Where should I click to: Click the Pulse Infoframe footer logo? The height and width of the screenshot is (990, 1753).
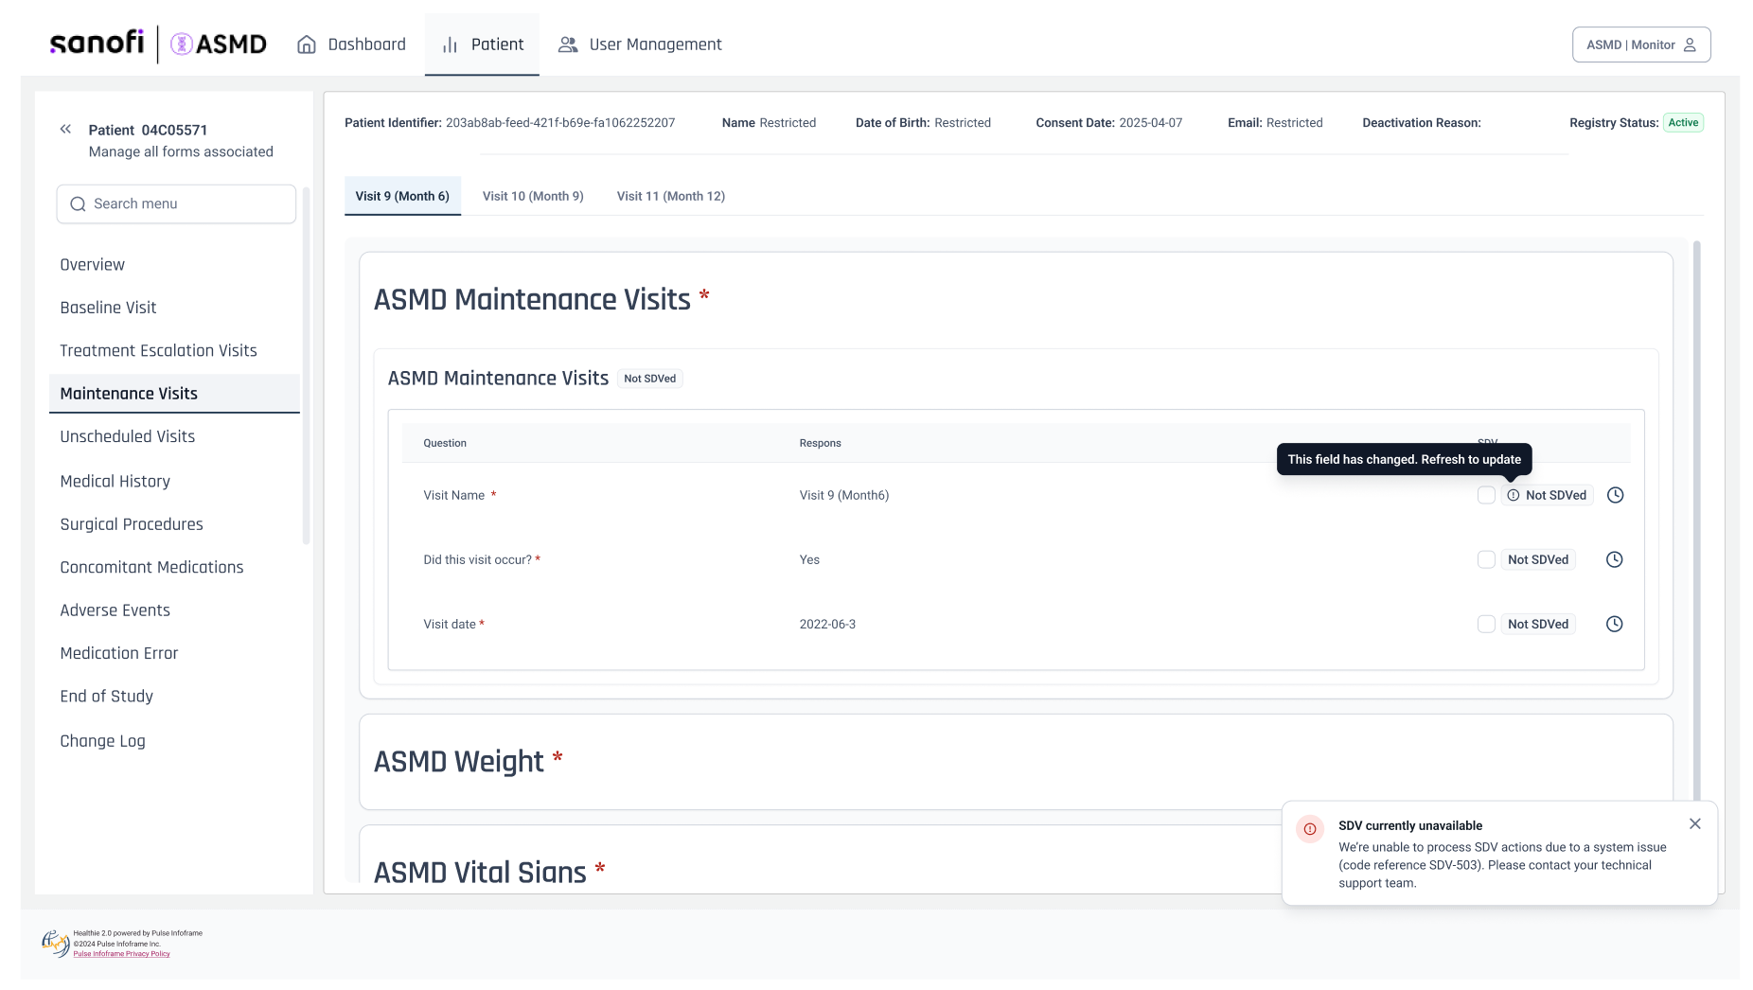pos(56,943)
